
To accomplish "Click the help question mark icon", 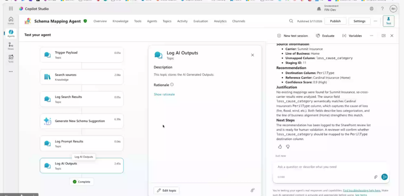I will click(382, 9).
